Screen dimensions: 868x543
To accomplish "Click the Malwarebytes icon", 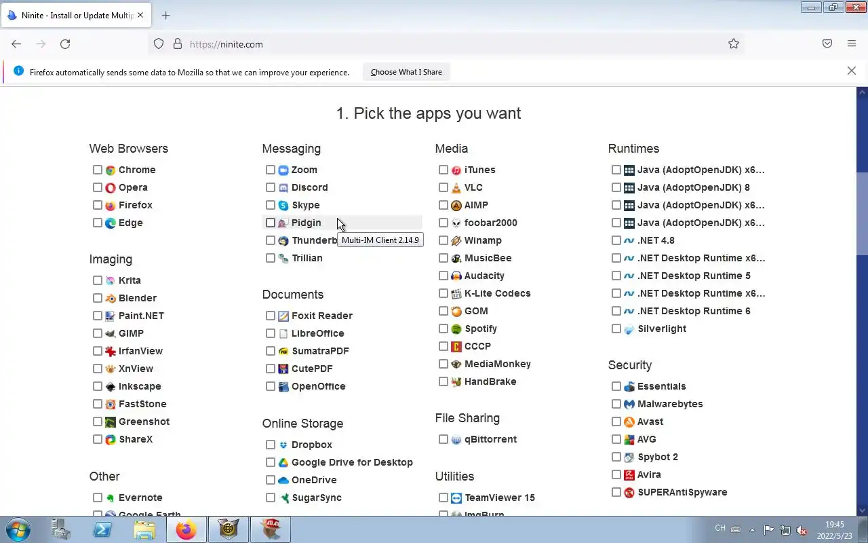I will pyautogui.click(x=629, y=404).
